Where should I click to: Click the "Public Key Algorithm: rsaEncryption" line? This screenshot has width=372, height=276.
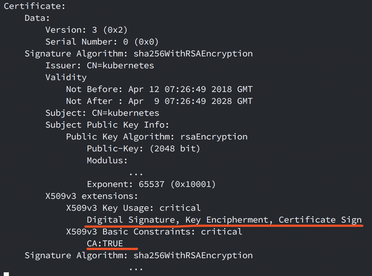(x=156, y=137)
